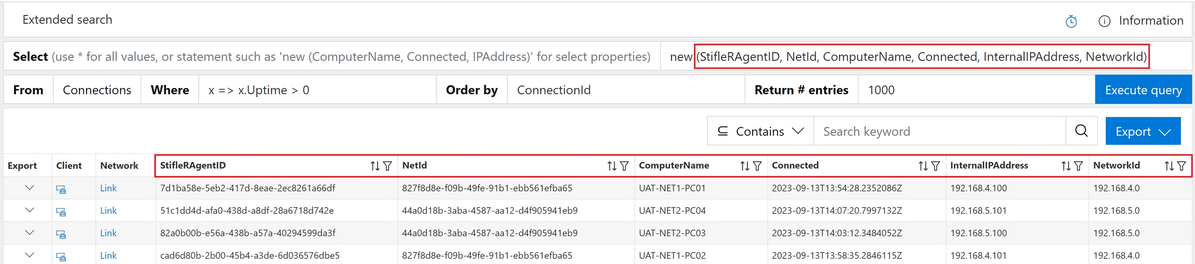Expand the export row for UAT-NET1-PC01

pyautogui.click(x=30, y=188)
